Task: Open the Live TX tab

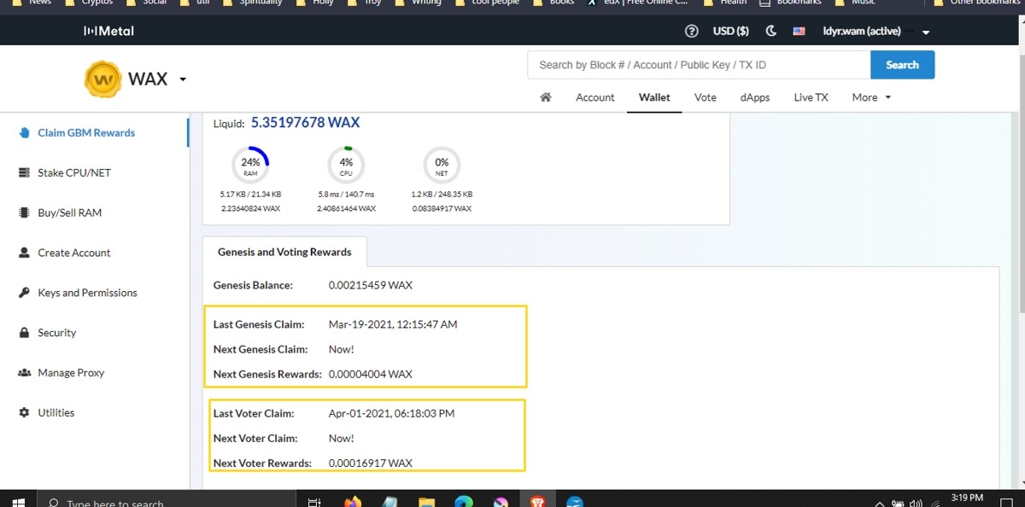Action: click(x=811, y=97)
